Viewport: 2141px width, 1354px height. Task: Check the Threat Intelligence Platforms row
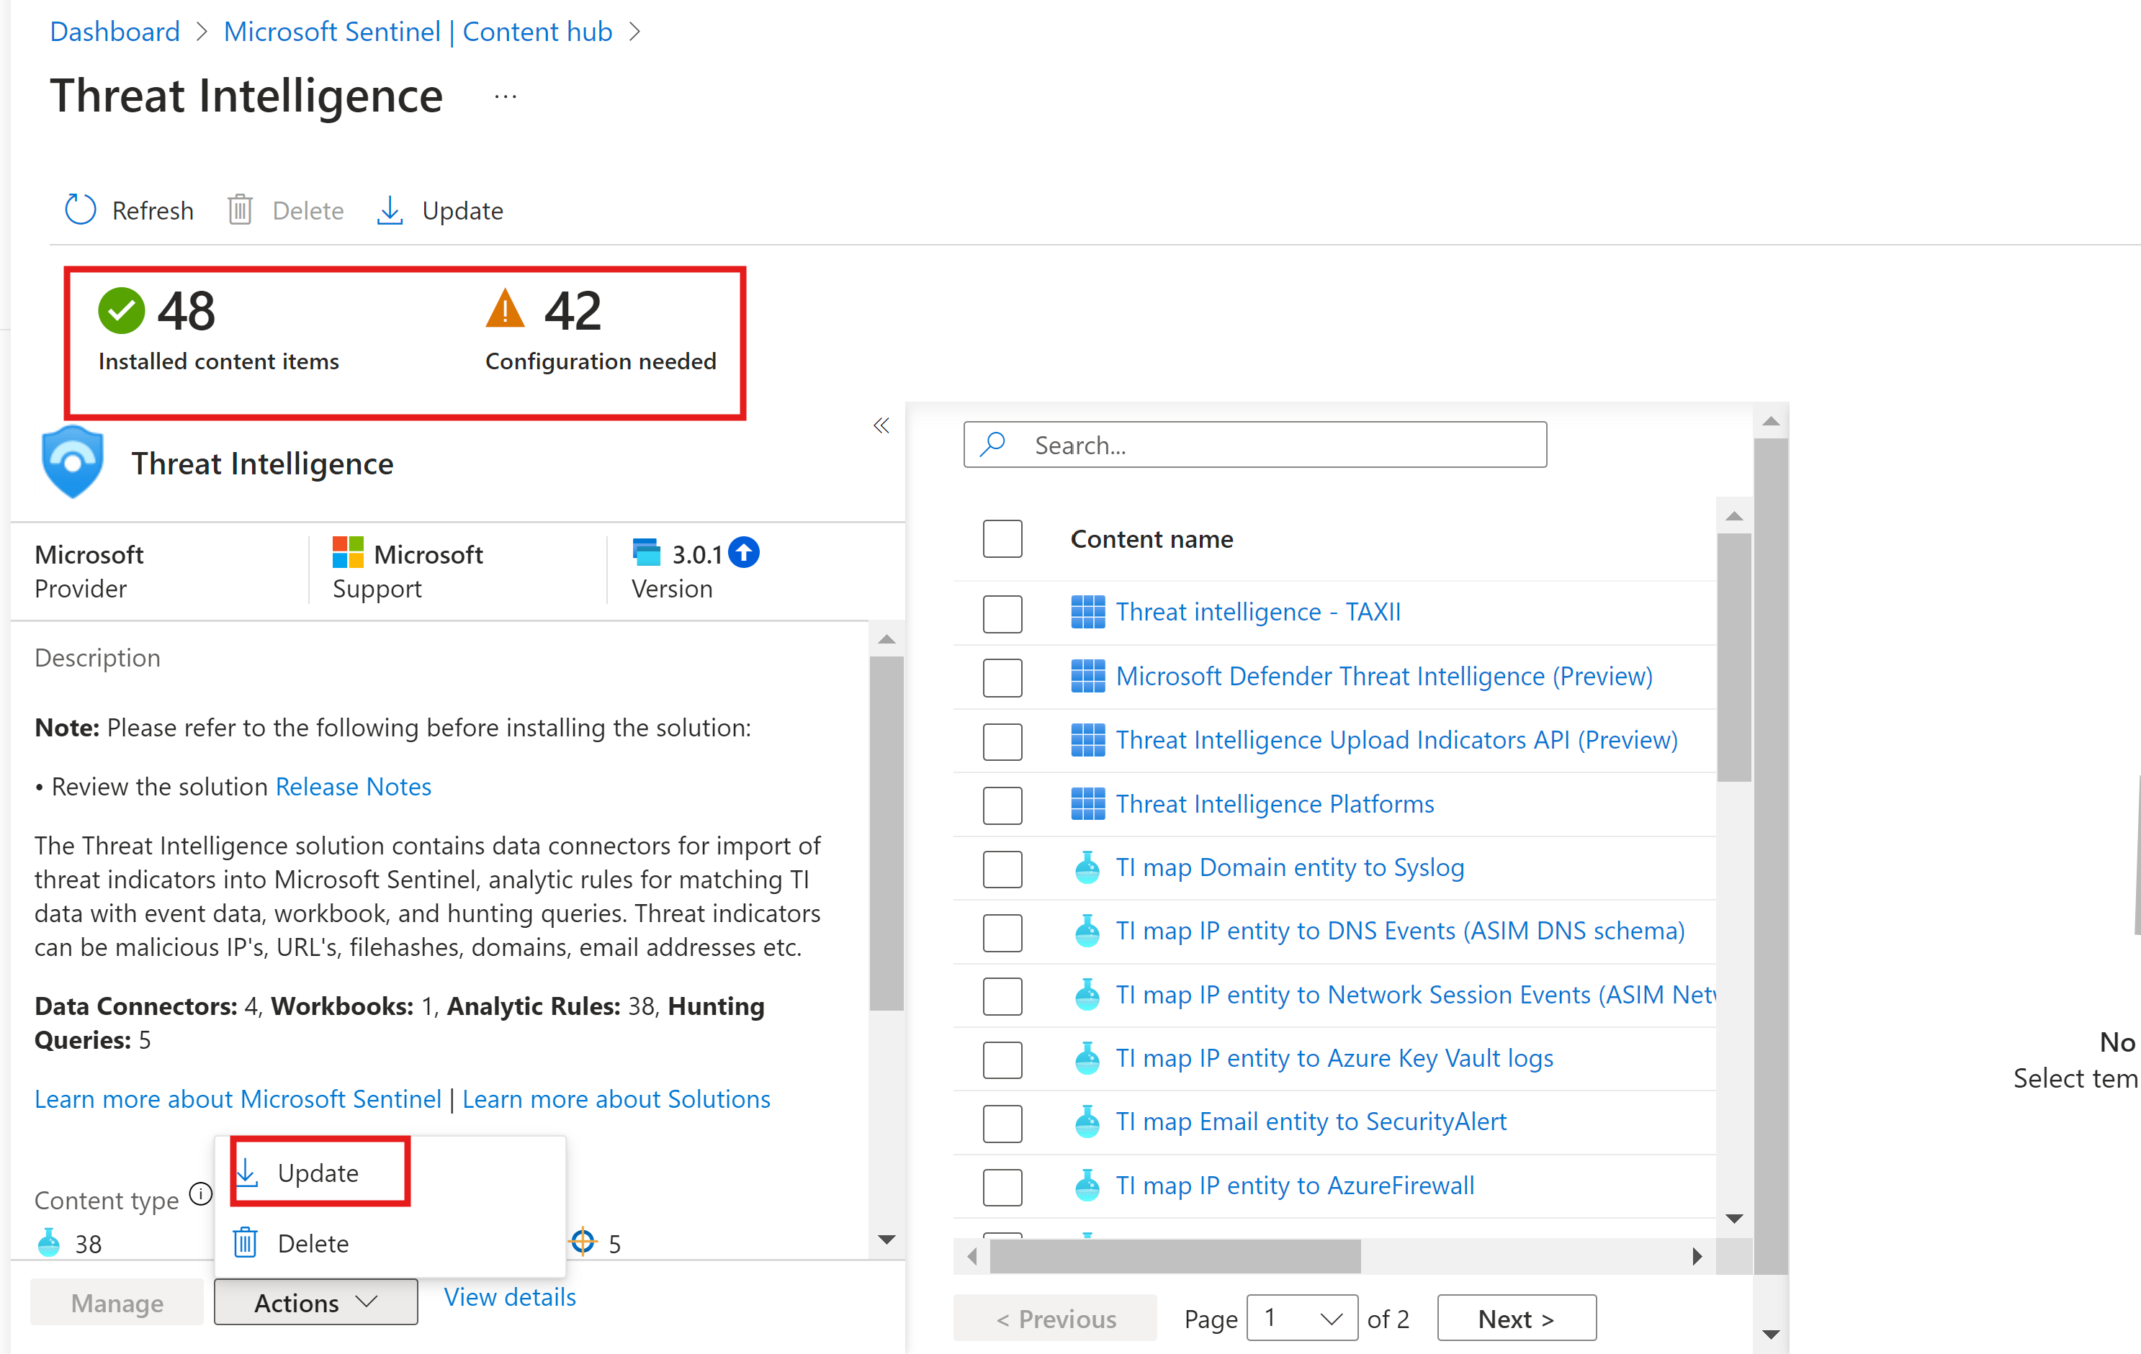[x=1002, y=805]
